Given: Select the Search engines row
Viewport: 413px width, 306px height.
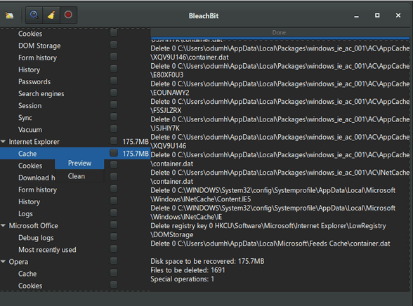Looking at the screenshot, I should click(75, 93).
